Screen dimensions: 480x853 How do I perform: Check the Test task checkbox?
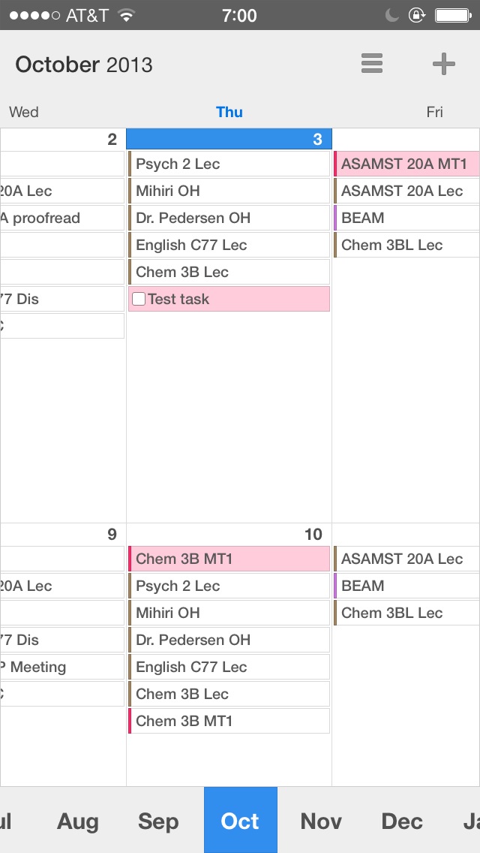(x=139, y=299)
